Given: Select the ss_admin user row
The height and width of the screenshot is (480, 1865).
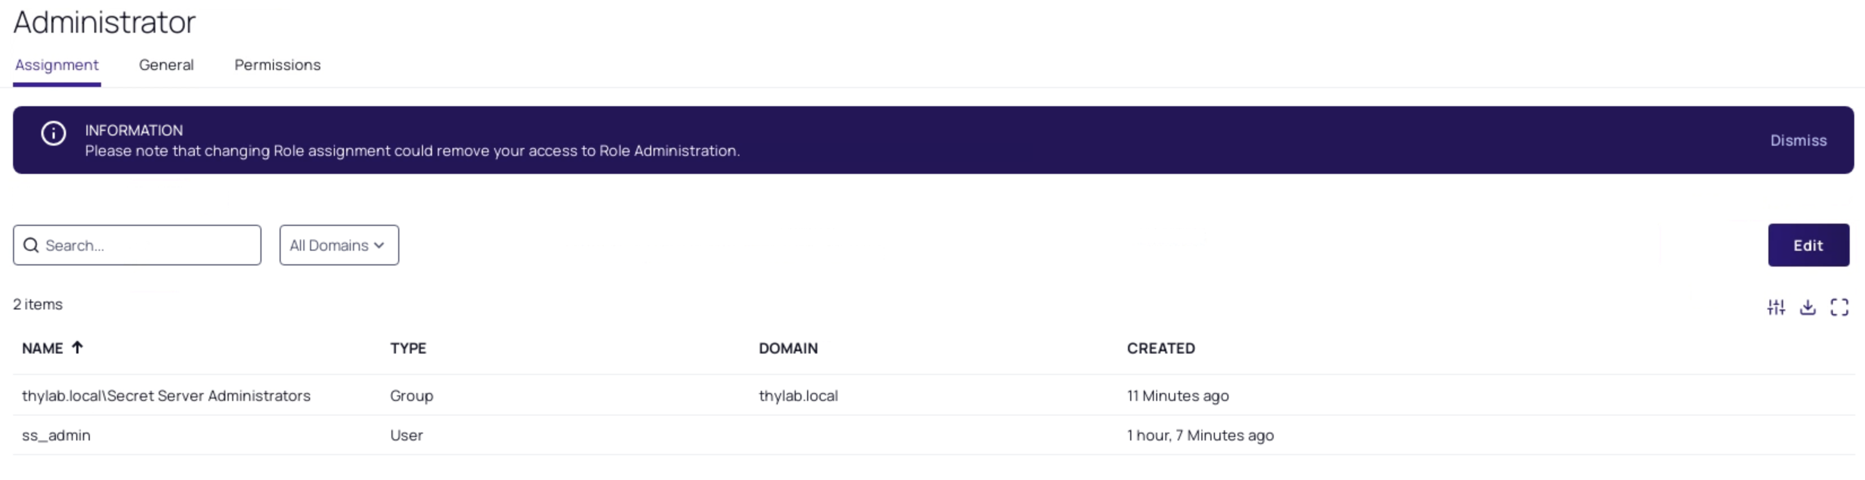Looking at the screenshot, I should (x=56, y=435).
